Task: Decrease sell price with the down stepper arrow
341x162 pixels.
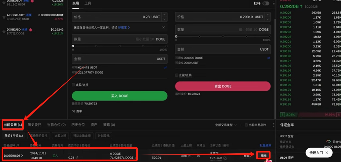Action: click(x=268, y=19)
